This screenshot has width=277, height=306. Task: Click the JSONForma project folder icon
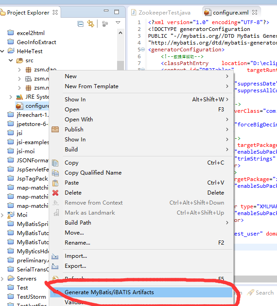11,160
